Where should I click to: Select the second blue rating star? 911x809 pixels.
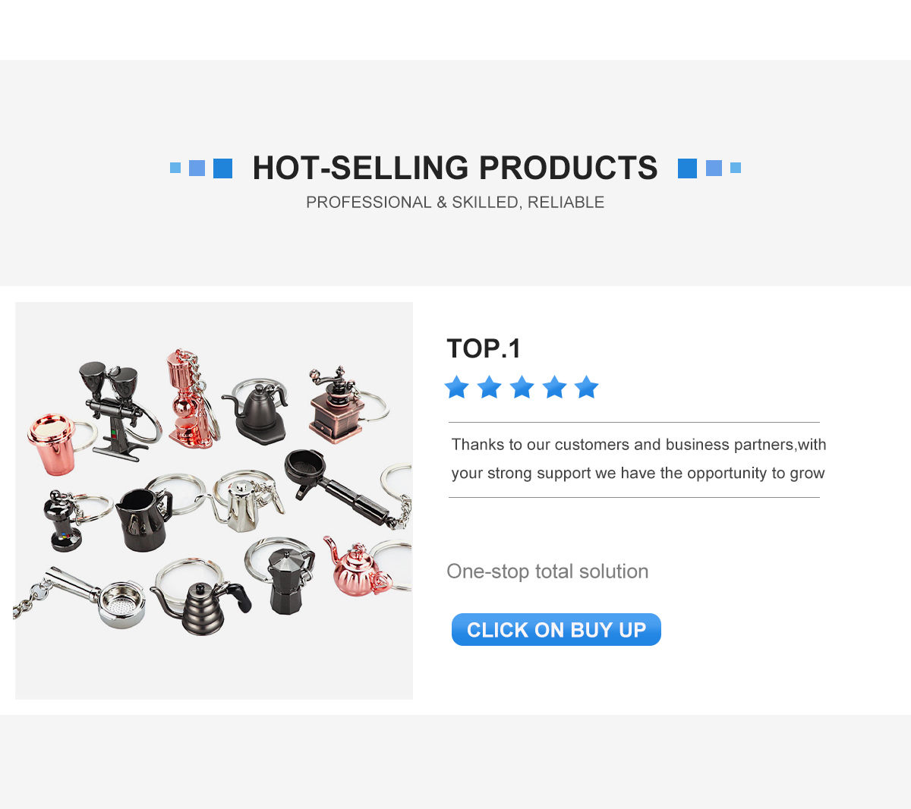489,387
